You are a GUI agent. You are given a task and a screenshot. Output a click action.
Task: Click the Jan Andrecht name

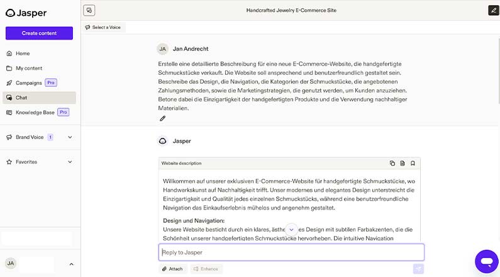click(191, 49)
